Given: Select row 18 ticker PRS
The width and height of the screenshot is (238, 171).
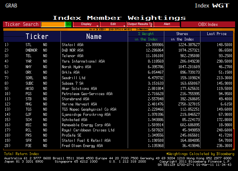Looking at the screenshot, I should tap(28, 135).
